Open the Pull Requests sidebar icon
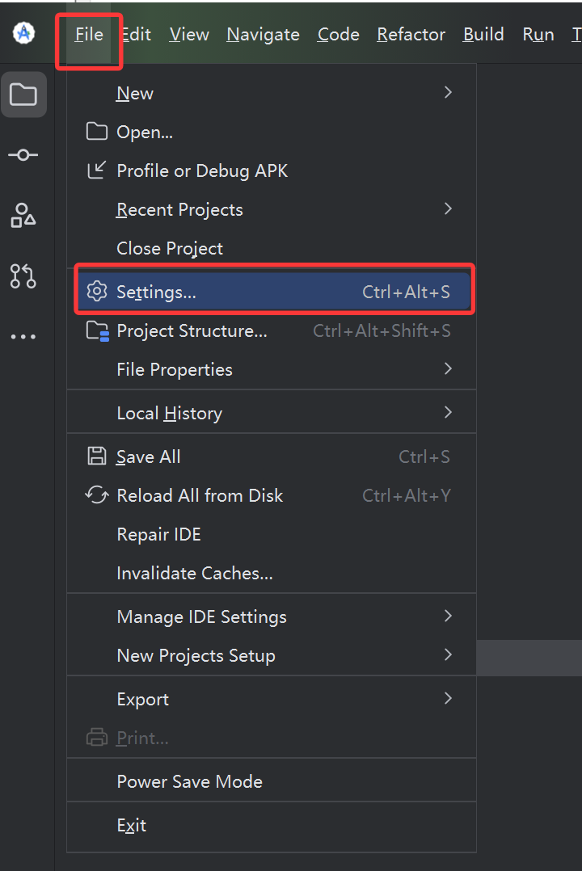The image size is (582, 871). click(23, 276)
